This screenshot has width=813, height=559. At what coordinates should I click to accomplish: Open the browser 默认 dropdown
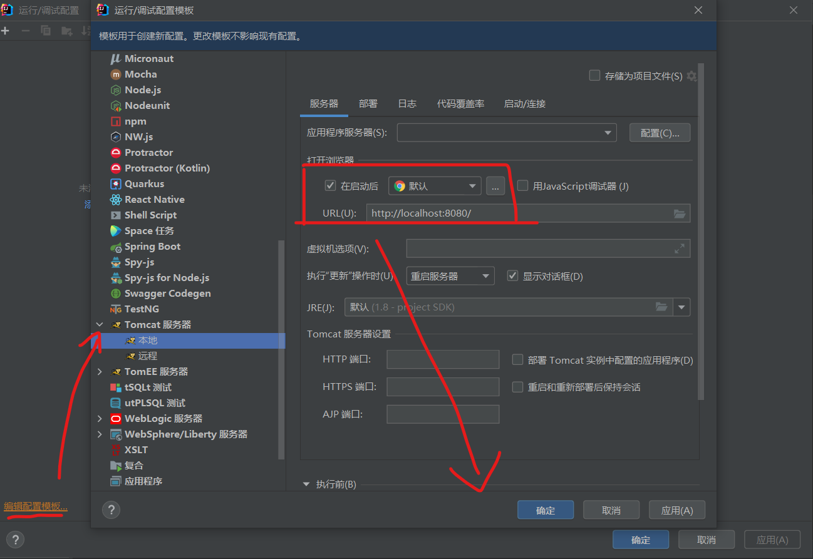point(435,186)
